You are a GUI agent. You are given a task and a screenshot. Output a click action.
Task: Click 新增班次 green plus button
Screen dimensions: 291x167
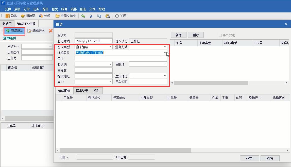[15, 31]
